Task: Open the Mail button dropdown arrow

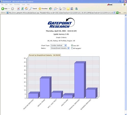Action: pyautogui.click(x=57, y=9)
